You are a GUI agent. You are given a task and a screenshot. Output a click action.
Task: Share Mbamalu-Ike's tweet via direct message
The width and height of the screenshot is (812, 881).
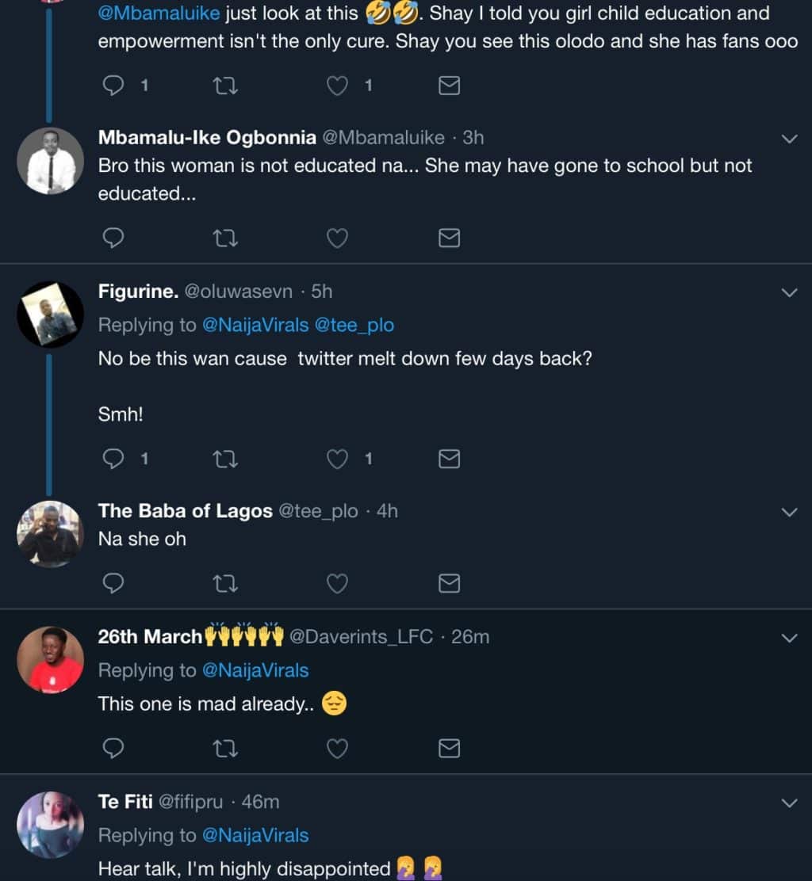449,238
